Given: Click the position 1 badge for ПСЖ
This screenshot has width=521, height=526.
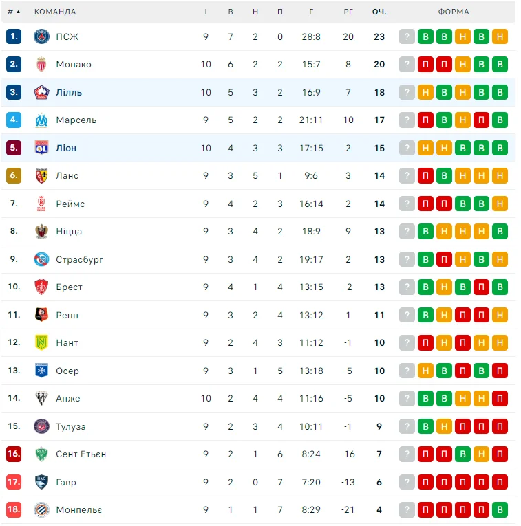Looking at the screenshot, I should [14, 36].
